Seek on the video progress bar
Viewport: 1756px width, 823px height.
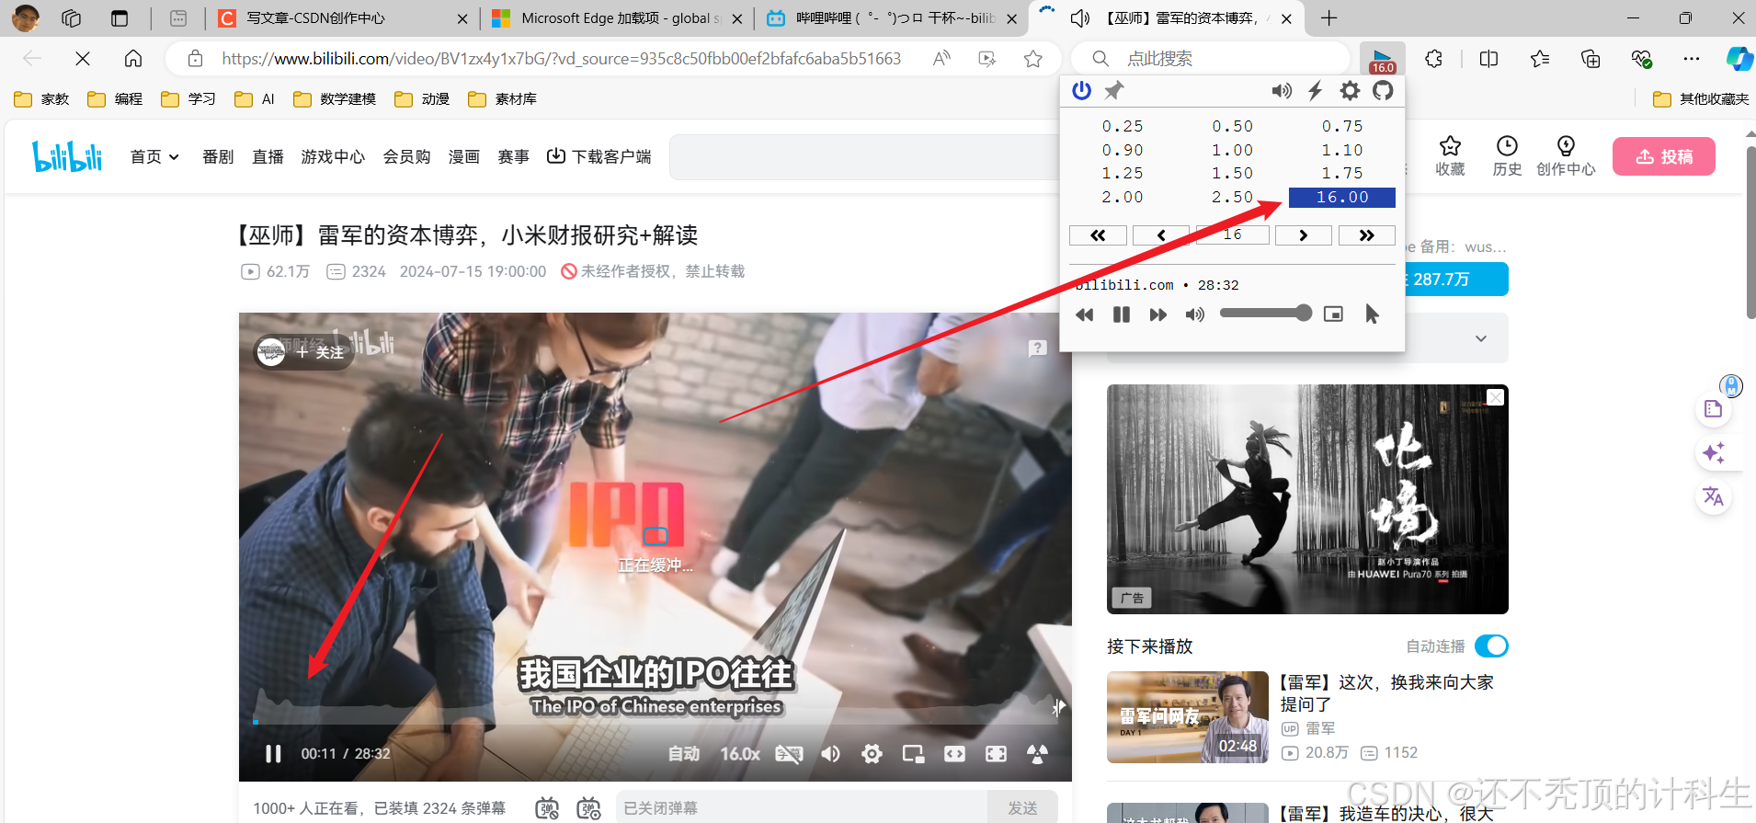pos(655,722)
